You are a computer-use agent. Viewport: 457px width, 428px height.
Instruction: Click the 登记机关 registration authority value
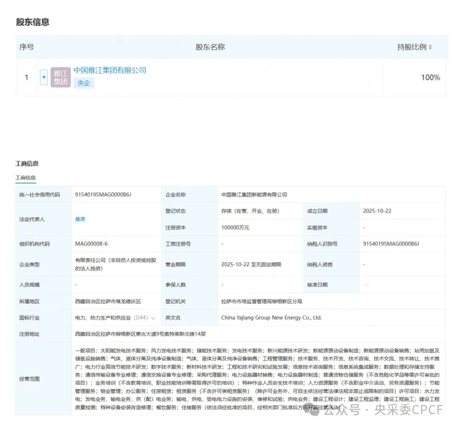[262, 301]
